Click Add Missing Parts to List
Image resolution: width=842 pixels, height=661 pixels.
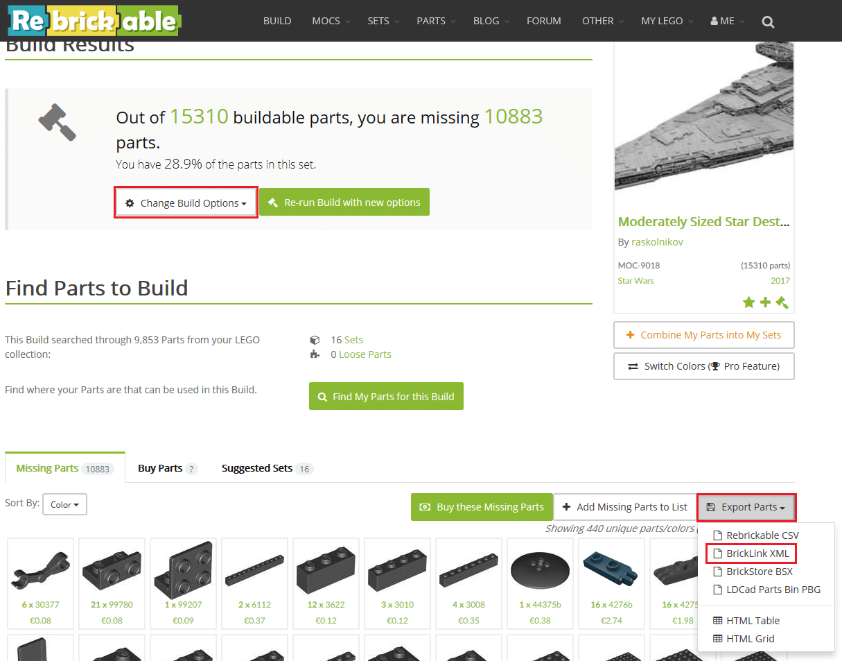tap(624, 507)
